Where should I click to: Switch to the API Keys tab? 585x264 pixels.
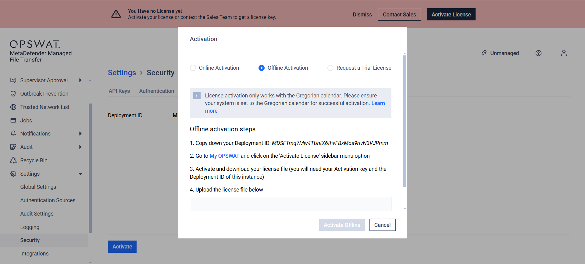pyautogui.click(x=119, y=91)
